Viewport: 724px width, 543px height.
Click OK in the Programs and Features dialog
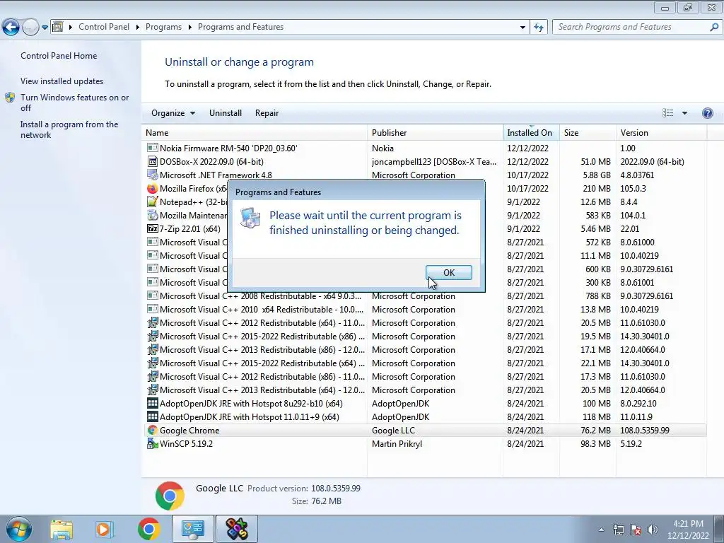[448, 272]
